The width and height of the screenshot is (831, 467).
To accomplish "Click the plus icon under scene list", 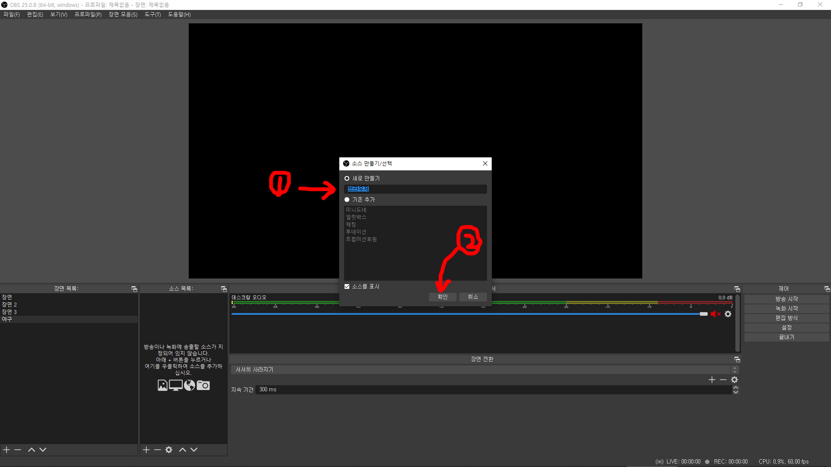I will (6, 450).
